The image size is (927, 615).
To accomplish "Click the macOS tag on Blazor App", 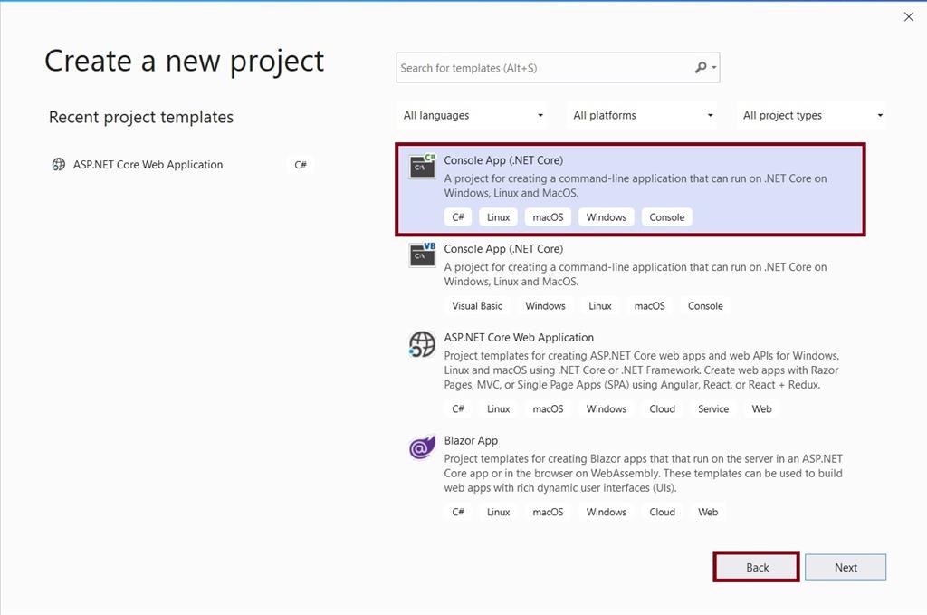I will point(548,512).
